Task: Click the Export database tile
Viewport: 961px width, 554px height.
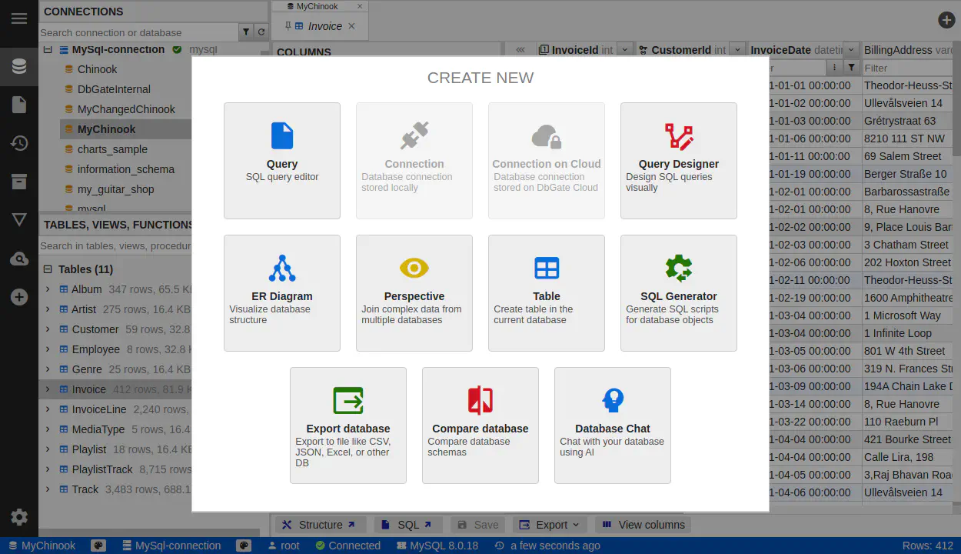Action: pyautogui.click(x=348, y=425)
